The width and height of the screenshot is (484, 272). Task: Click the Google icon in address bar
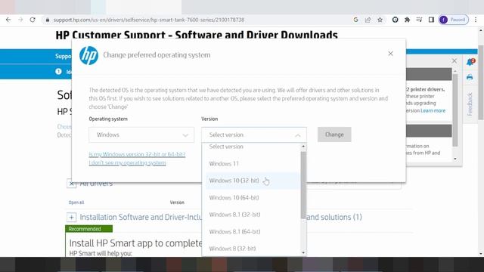coord(355,20)
